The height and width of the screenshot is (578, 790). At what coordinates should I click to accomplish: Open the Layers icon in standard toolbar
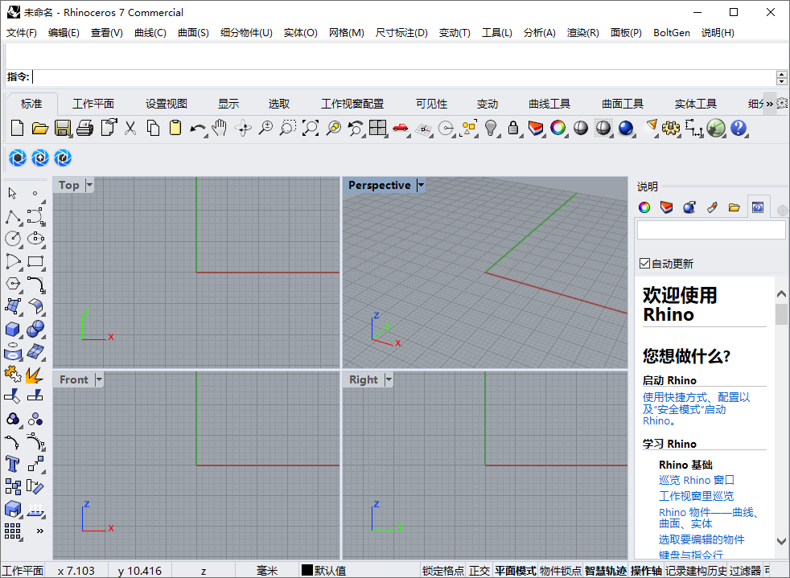[x=536, y=128]
